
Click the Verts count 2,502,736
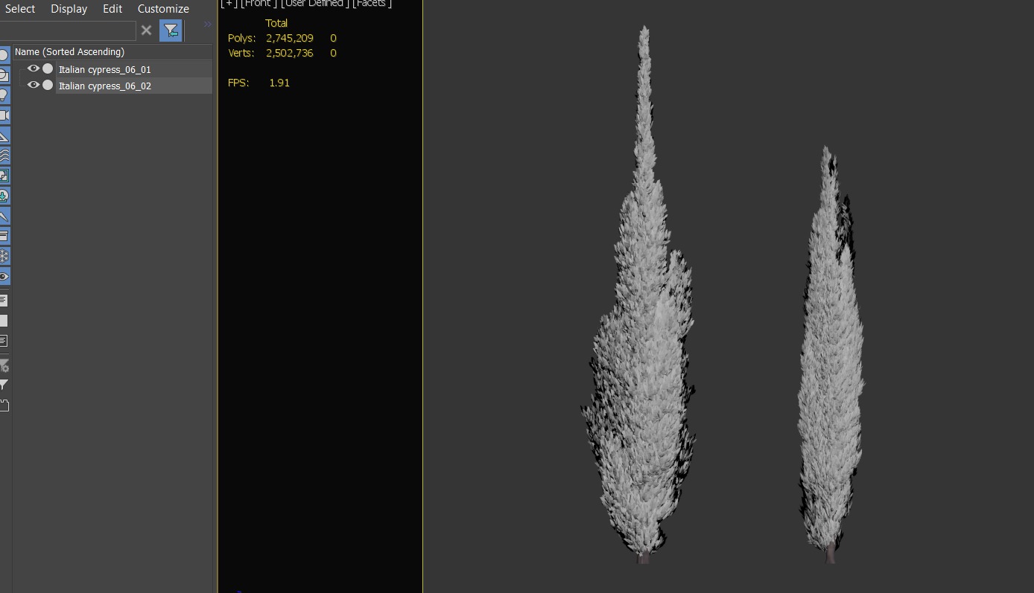[x=290, y=53]
